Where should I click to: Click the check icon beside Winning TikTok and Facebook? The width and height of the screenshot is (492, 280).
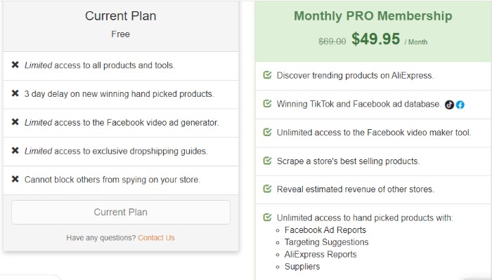coord(267,103)
